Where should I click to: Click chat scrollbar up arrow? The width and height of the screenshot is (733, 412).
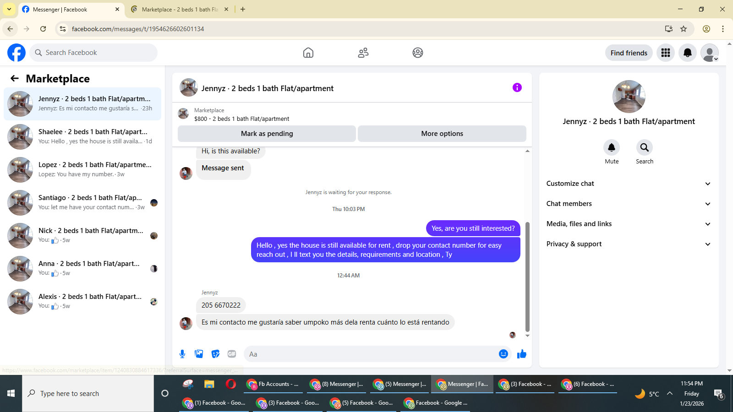(527, 151)
